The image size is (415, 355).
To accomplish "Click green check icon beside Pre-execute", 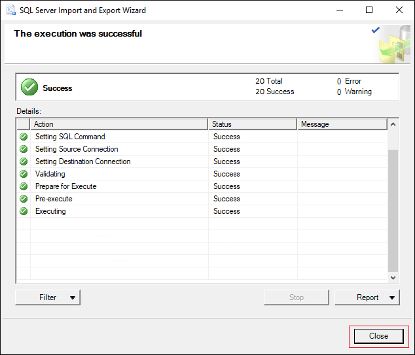I will tap(24, 199).
